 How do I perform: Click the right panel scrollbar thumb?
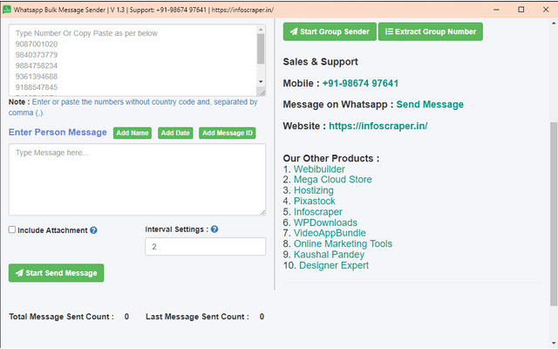pos(554,214)
